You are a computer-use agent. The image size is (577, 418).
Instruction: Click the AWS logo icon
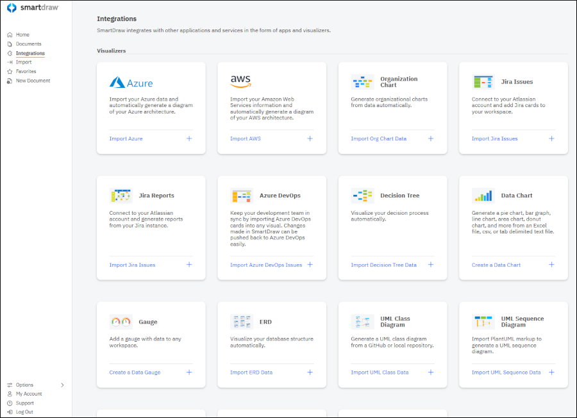(x=240, y=82)
